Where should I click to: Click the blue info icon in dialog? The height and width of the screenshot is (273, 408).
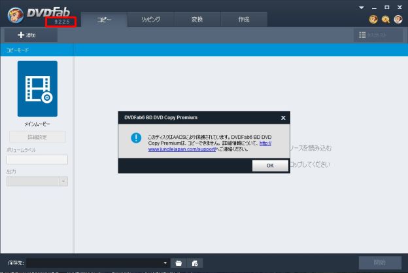tap(136, 137)
